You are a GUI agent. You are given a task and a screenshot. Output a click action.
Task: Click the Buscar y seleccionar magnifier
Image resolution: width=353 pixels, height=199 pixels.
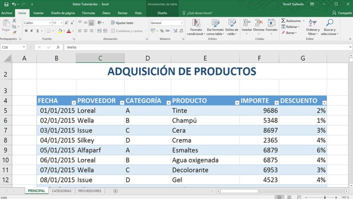330,23
